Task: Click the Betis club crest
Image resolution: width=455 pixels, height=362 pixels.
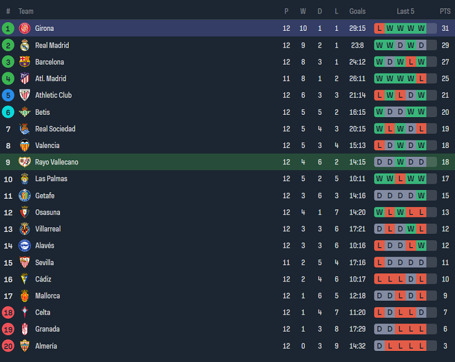Action: click(x=24, y=112)
